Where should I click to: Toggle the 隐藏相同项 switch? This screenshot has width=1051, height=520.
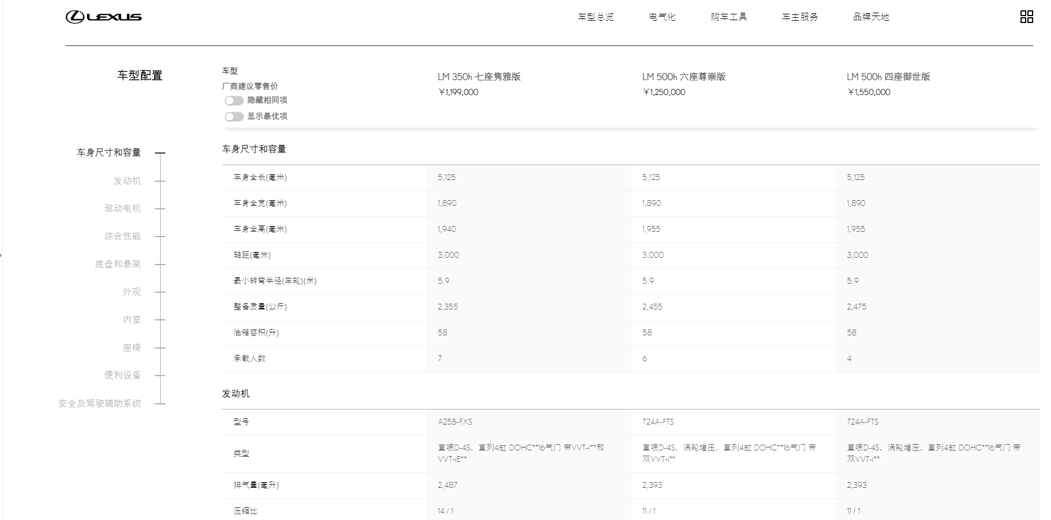point(234,101)
